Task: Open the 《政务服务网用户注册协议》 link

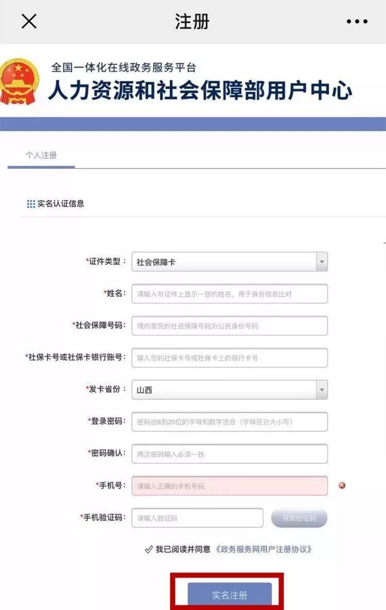Action: pyautogui.click(x=264, y=549)
